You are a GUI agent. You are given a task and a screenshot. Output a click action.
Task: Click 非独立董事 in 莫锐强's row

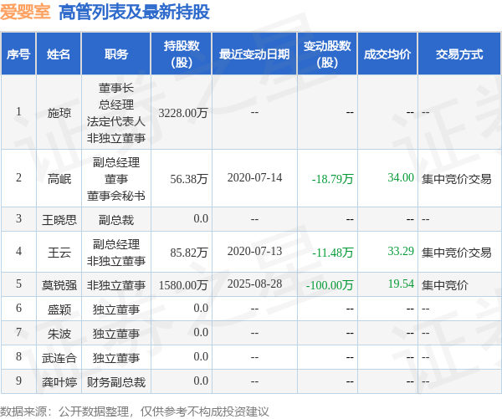click(x=116, y=285)
